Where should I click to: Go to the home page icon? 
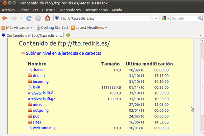[x=47, y=18]
